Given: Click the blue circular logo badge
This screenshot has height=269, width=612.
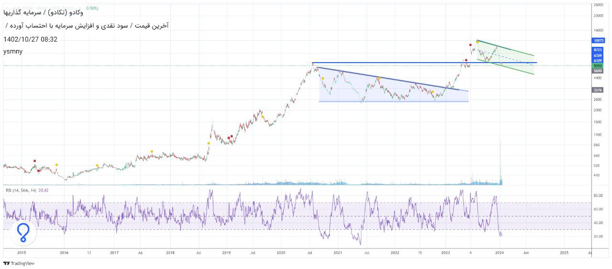Looking at the screenshot, I should [x=23, y=232].
